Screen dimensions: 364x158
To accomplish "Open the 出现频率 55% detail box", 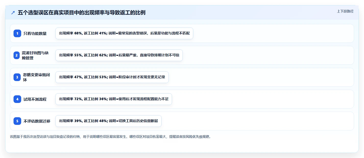I will click(119, 55).
